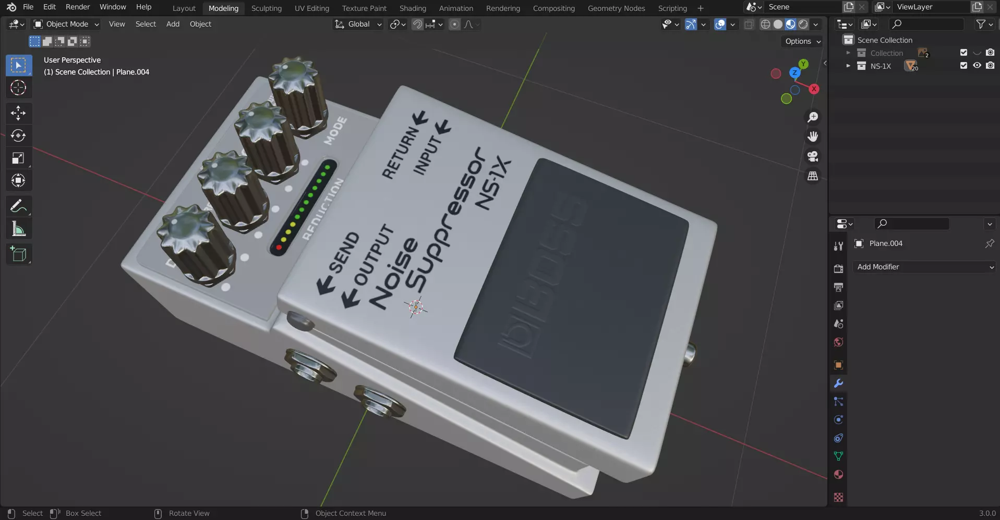Open Texture properties tab
The height and width of the screenshot is (520, 1000).
[838, 497]
